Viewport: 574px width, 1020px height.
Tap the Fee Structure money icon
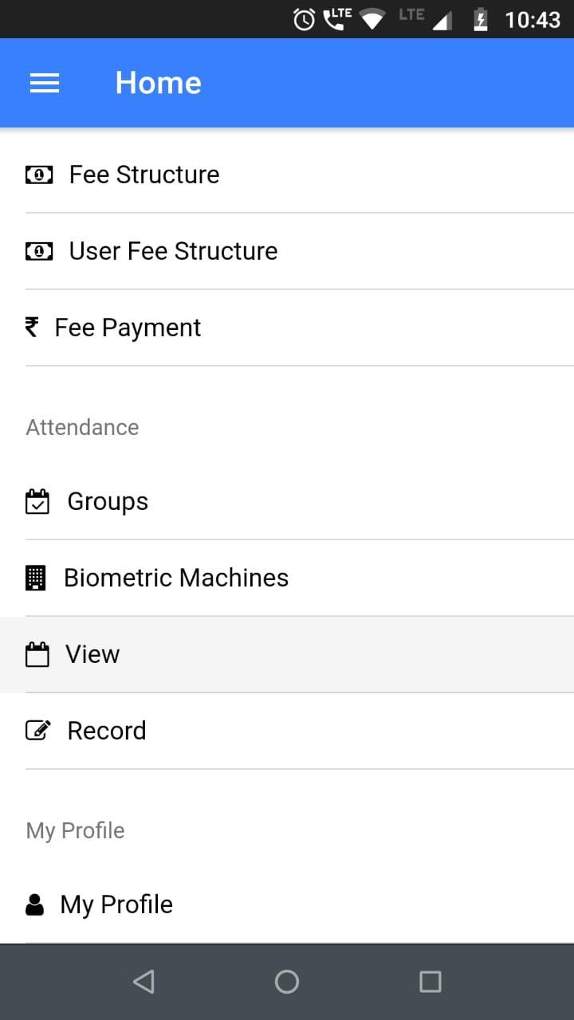coord(39,175)
